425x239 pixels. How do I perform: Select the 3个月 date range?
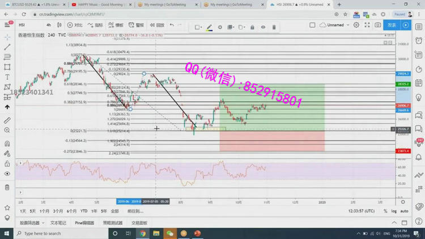point(58,211)
